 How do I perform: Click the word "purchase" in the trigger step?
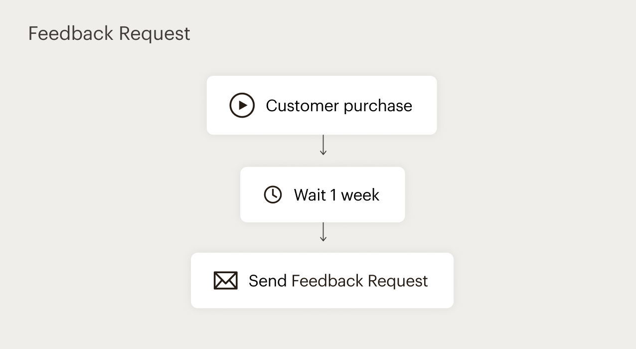click(378, 106)
